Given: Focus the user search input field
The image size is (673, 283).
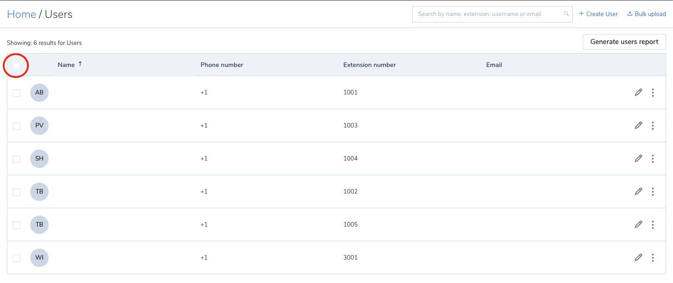Looking at the screenshot, I should [x=488, y=14].
